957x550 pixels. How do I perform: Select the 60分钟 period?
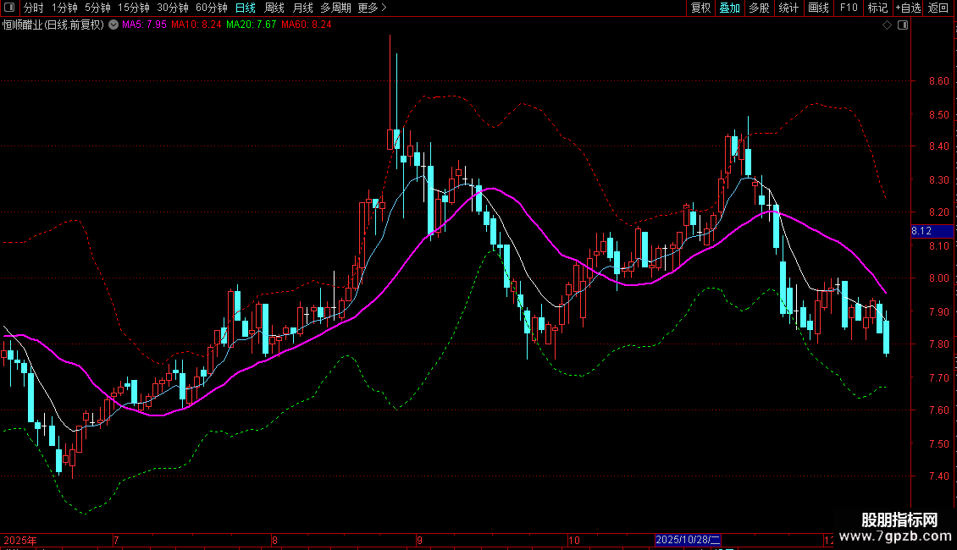[212, 8]
